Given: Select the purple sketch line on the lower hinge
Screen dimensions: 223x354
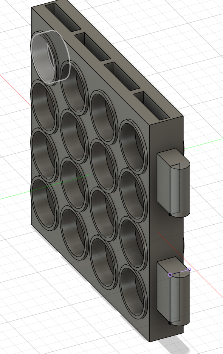Looking at the screenshot, I should click(x=180, y=272).
